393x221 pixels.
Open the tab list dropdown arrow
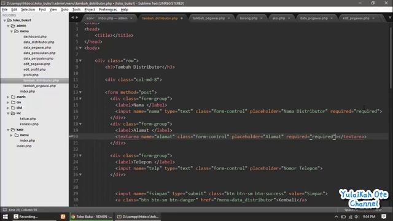(x=390, y=18)
